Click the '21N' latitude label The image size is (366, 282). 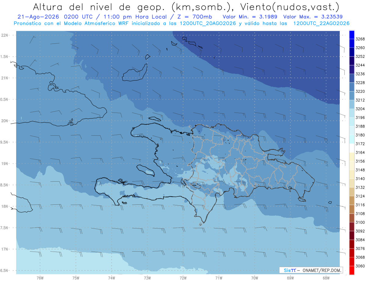tap(5, 78)
